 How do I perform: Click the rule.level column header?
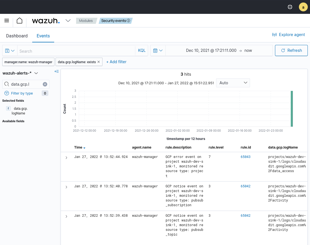[x=216, y=147]
